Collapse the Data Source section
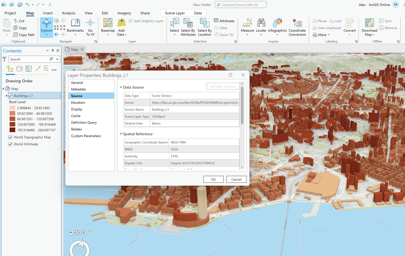 pyautogui.click(x=121, y=87)
